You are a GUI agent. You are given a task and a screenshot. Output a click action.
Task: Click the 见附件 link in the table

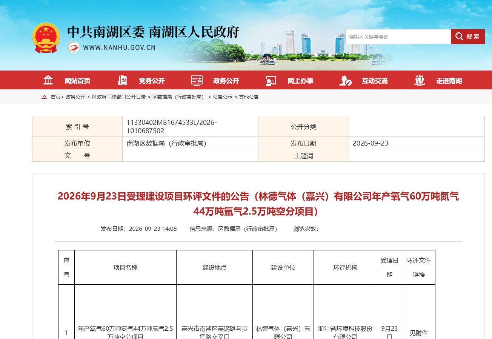tap(418, 333)
